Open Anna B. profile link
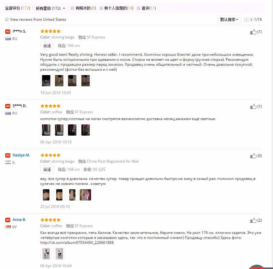The width and height of the screenshot is (273, 269). point(19,220)
